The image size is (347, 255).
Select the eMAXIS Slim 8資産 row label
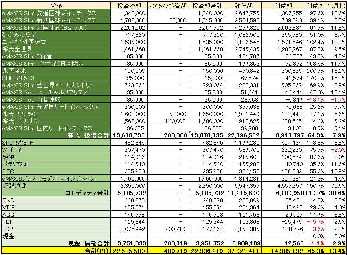[x=56, y=56]
